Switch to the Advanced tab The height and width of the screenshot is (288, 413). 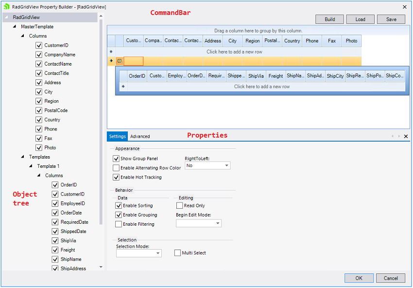point(141,136)
